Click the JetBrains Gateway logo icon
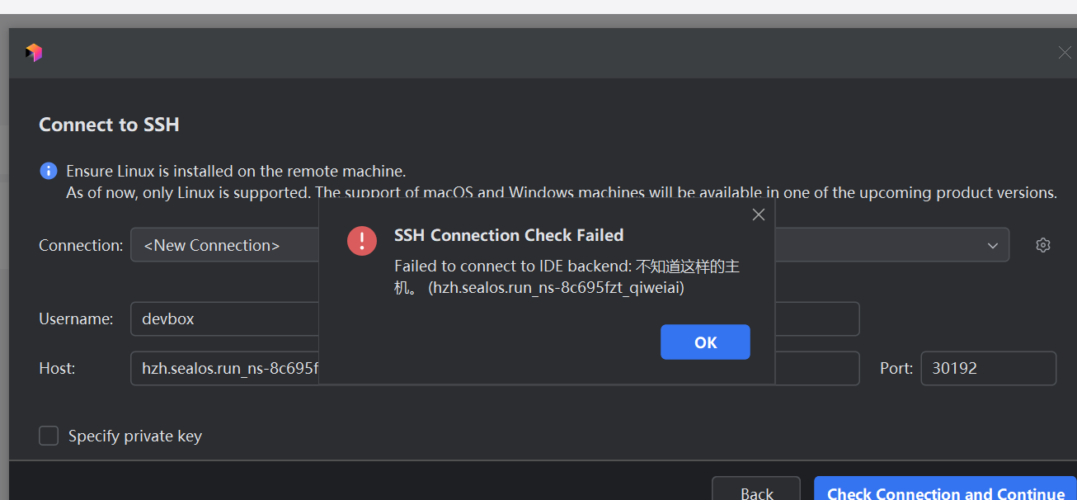Viewport: 1077px width, 500px height. tap(34, 53)
